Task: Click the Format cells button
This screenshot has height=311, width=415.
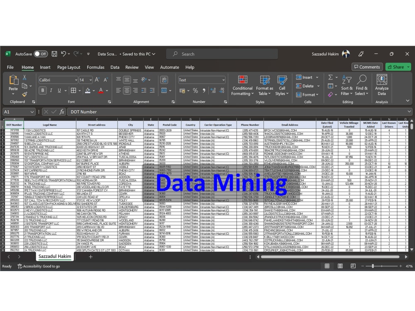Action: pyautogui.click(x=307, y=95)
